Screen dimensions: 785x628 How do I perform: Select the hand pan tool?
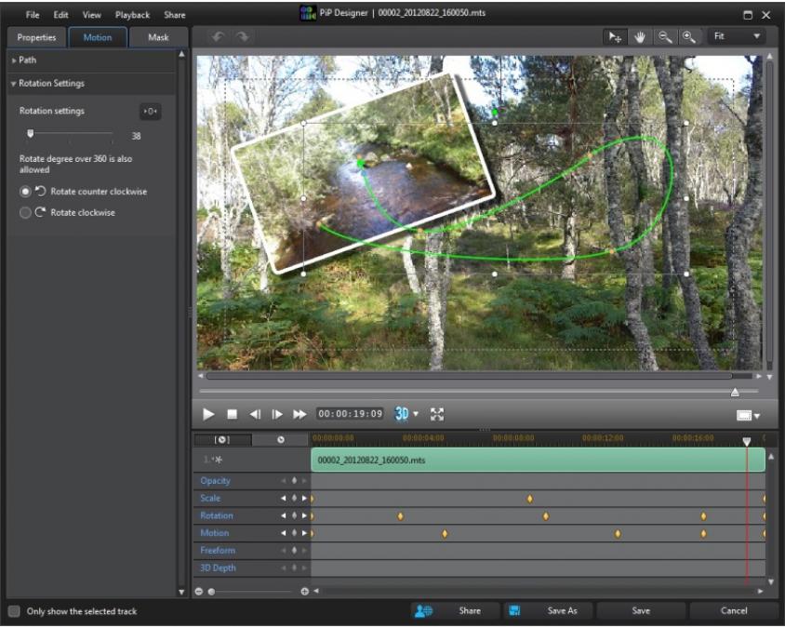639,36
